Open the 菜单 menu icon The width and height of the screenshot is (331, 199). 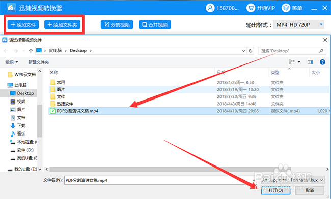pyautogui.click(x=286, y=8)
